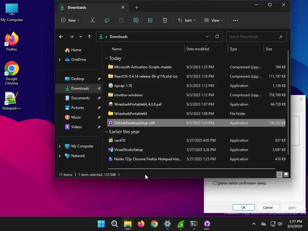This screenshot has height=231, width=308.
Task: Select VisualStudioSetup file
Action: 196,150
